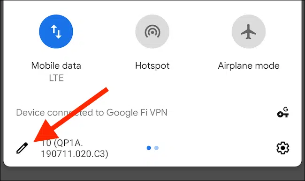Tap the up-down arrows data icon
The image size is (305, 181).
(x=56, y=32)
